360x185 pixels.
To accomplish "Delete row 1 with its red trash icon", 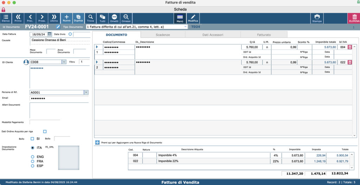I will click(x=350, y=47).
